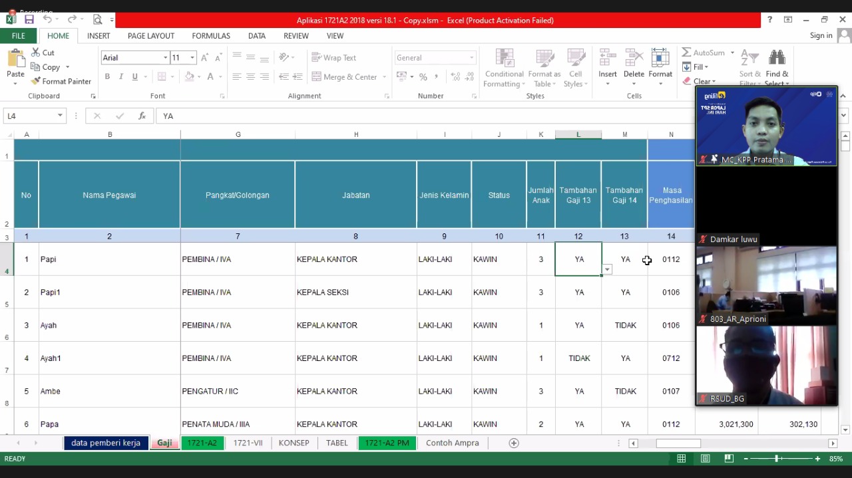Toggle Underline formatting
852x478 pixels.
(x=135, y=77)
